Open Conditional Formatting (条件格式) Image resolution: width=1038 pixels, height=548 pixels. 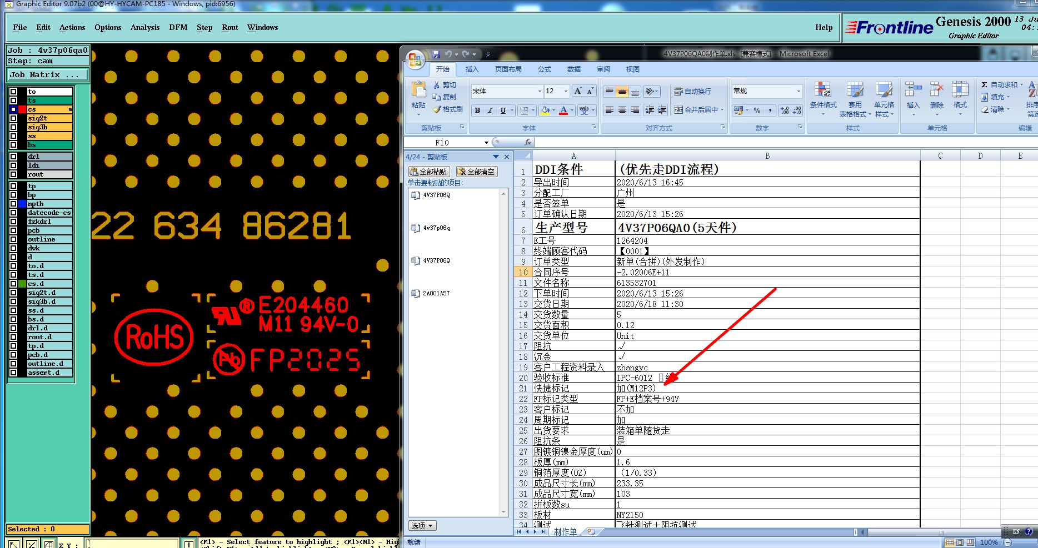click(x=823, y=98)
